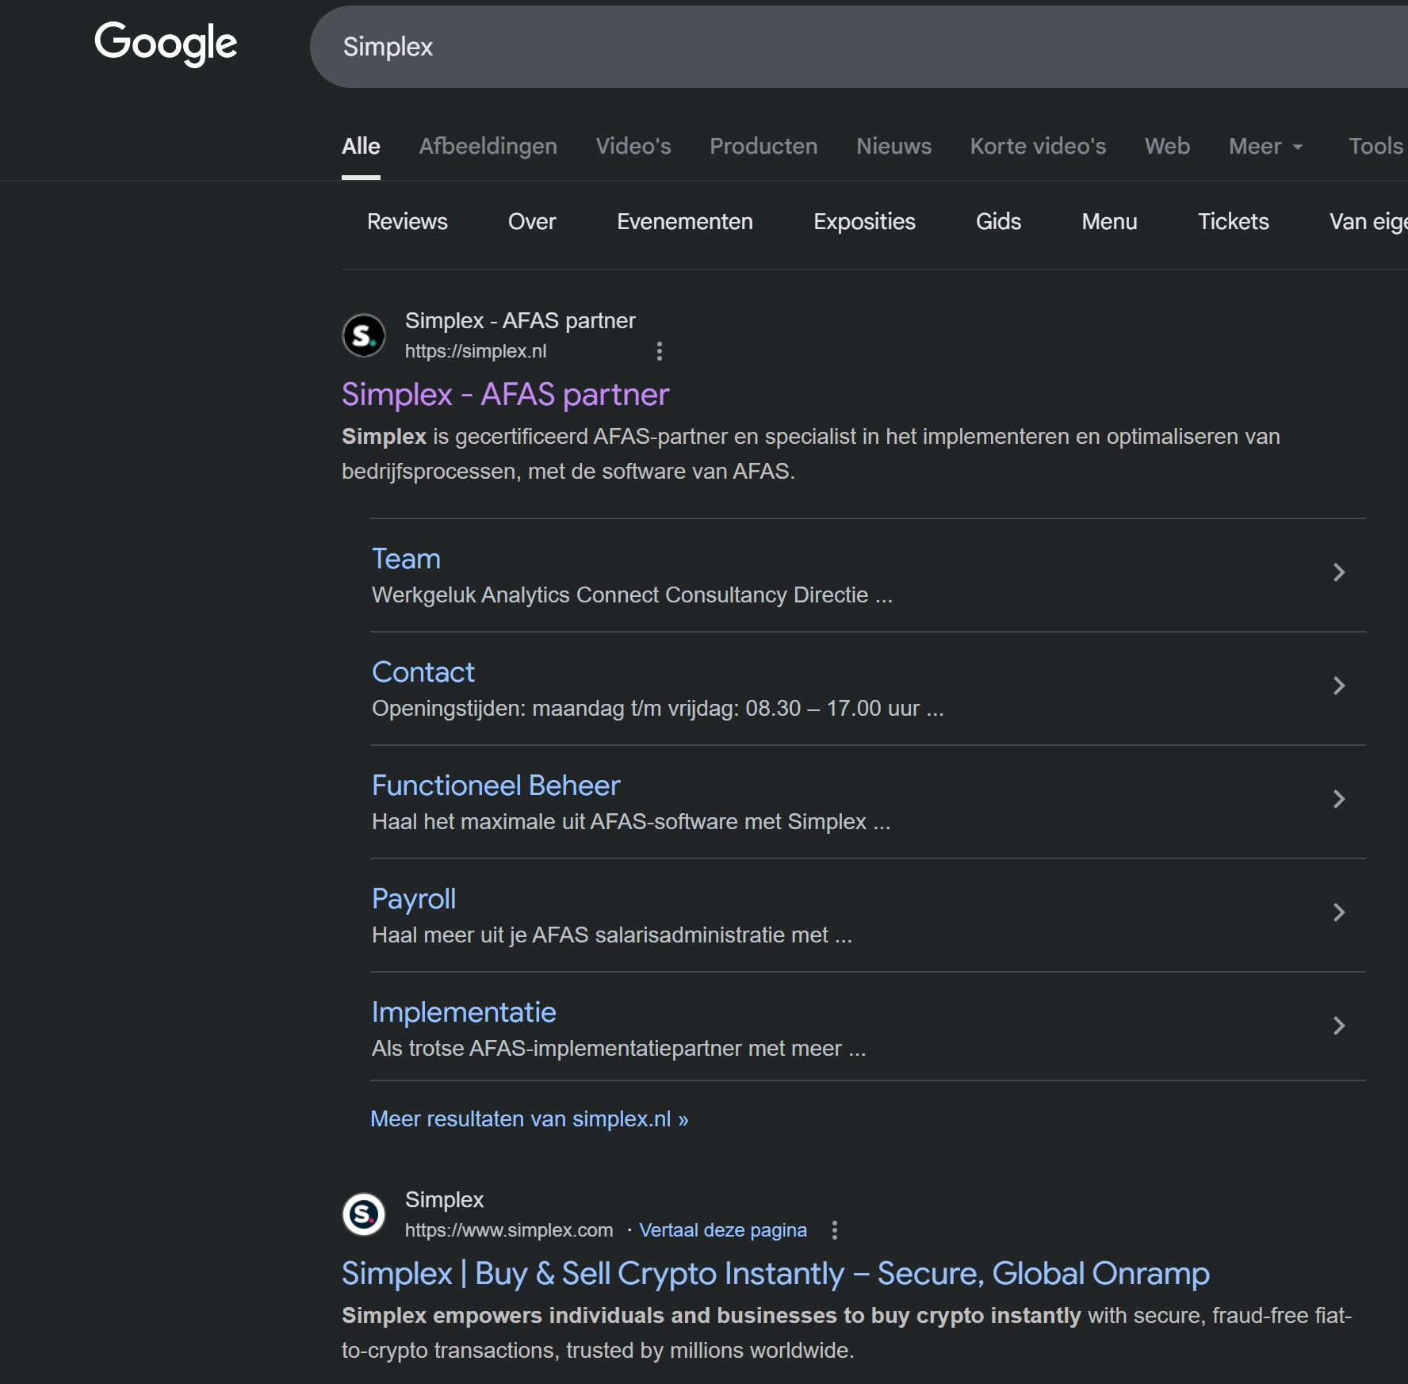Open the Meer dropdown menu
Image resolution: width=1408 pixels, height=1384 pixels.
point(1265,147)
